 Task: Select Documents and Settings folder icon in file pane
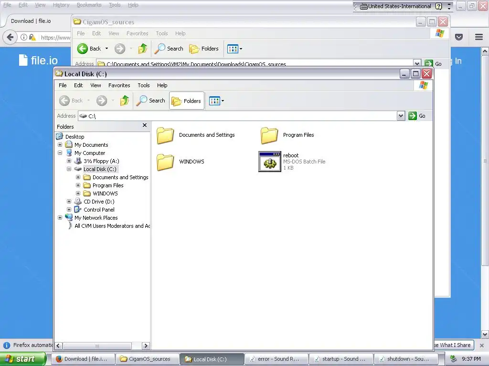[x=165, y=135]
